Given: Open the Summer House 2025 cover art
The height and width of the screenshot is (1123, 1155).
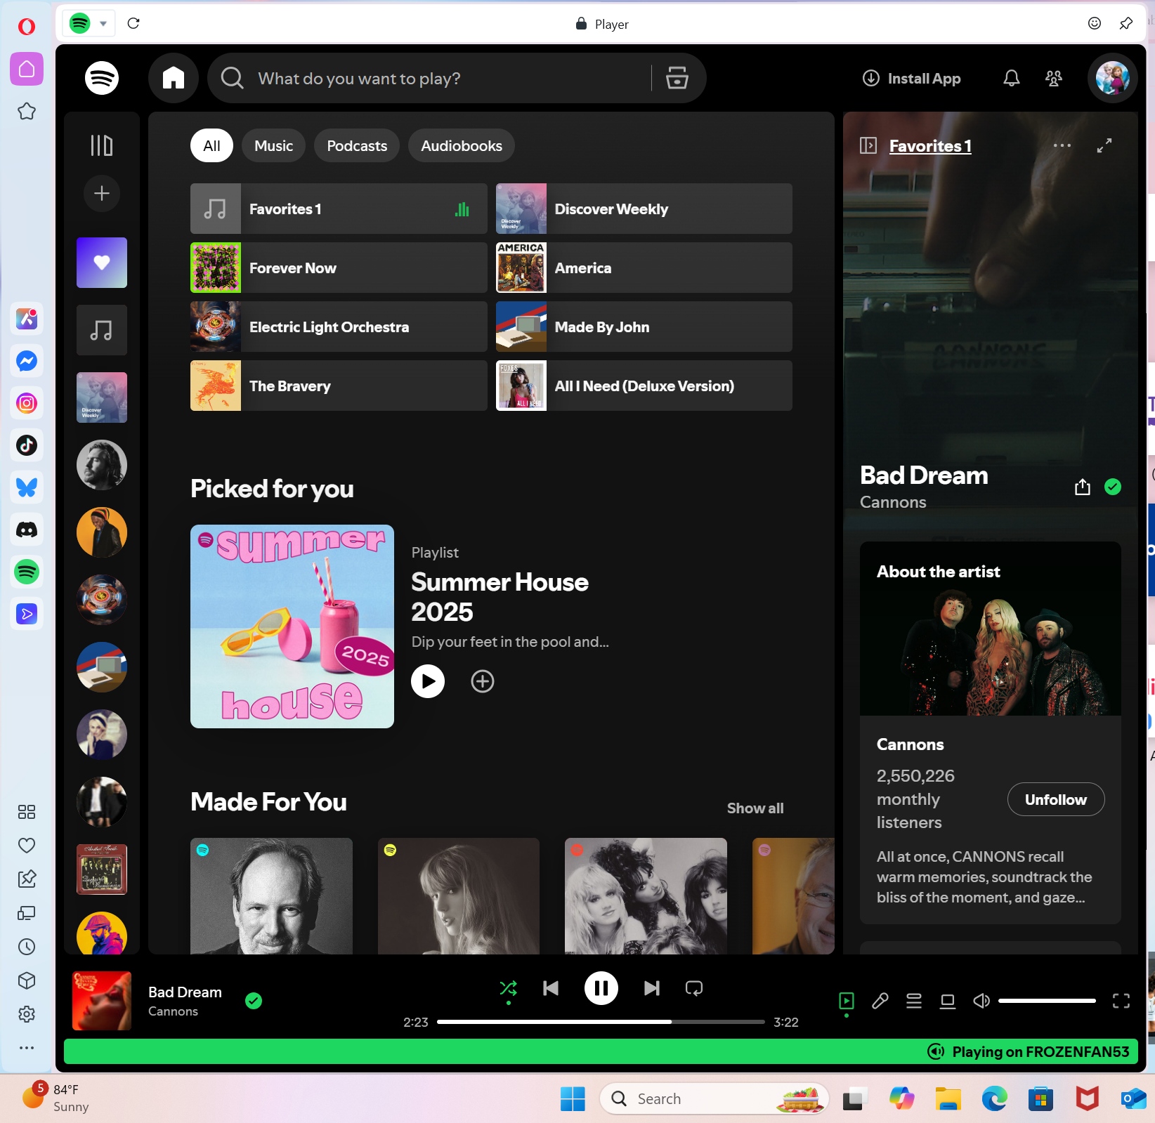Looking at the screenshot, I should pyautogui.click(x=292, y=626).
